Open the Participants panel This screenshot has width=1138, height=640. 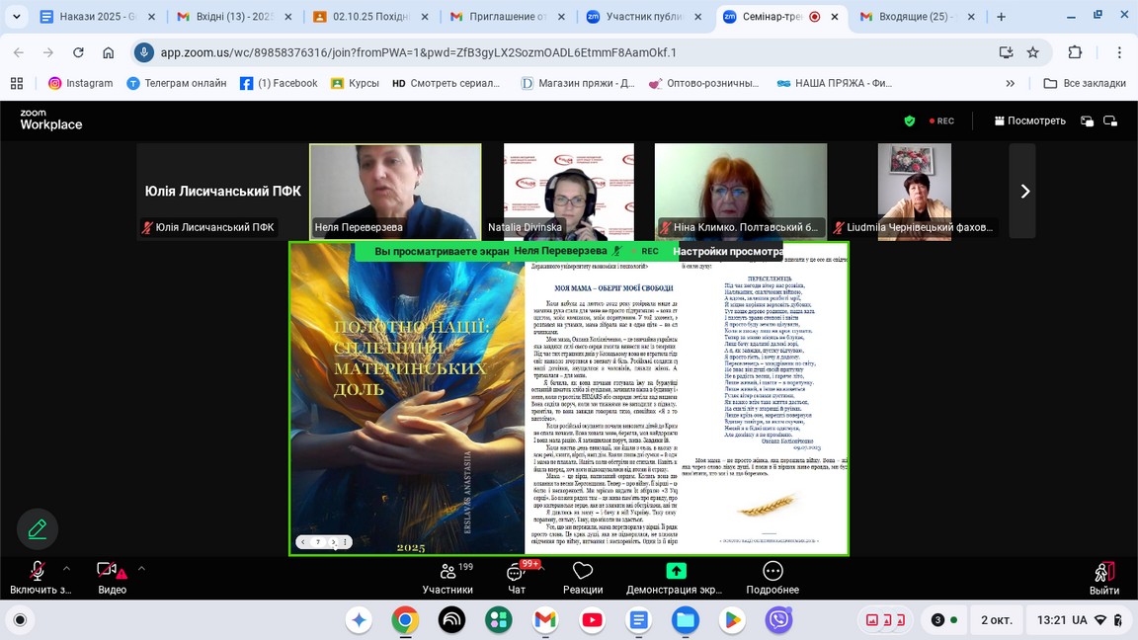447,578
